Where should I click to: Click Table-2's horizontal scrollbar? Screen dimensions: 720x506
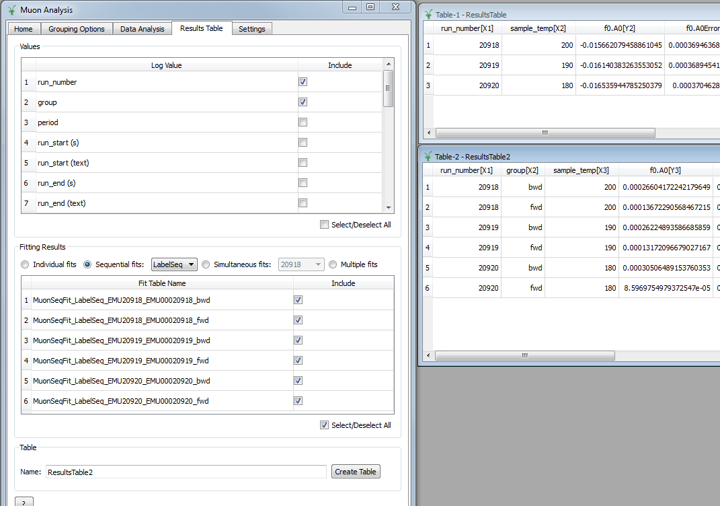[x=524, y=355]
